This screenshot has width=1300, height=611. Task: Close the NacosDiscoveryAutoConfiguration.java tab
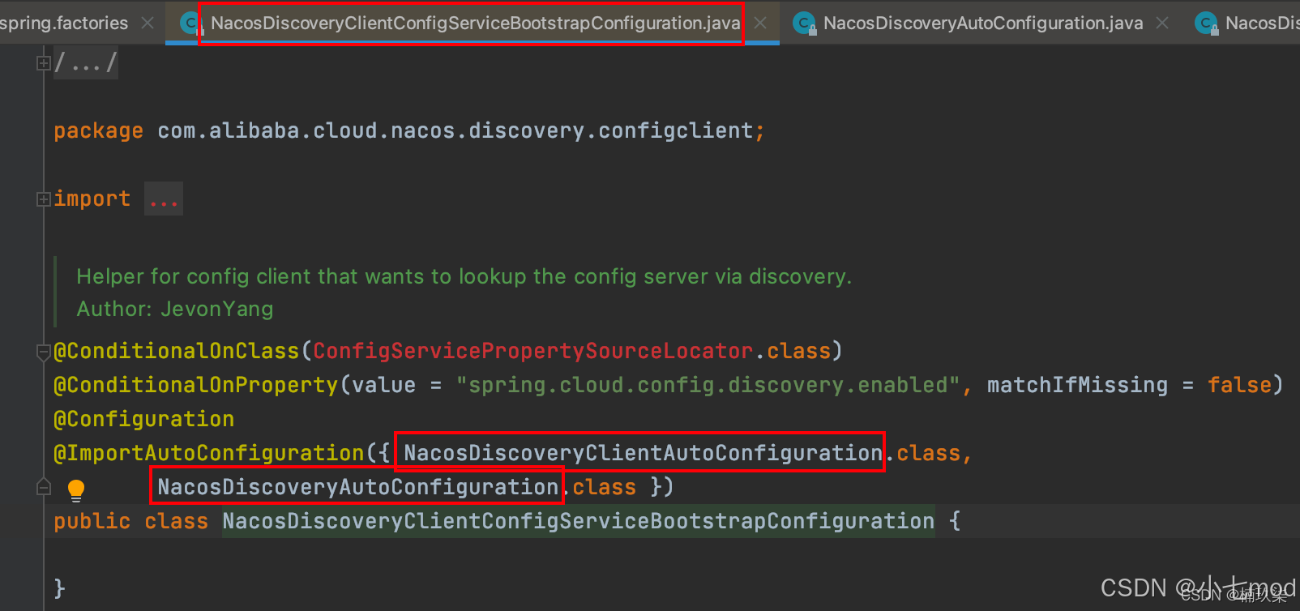tap(1162, 23)
